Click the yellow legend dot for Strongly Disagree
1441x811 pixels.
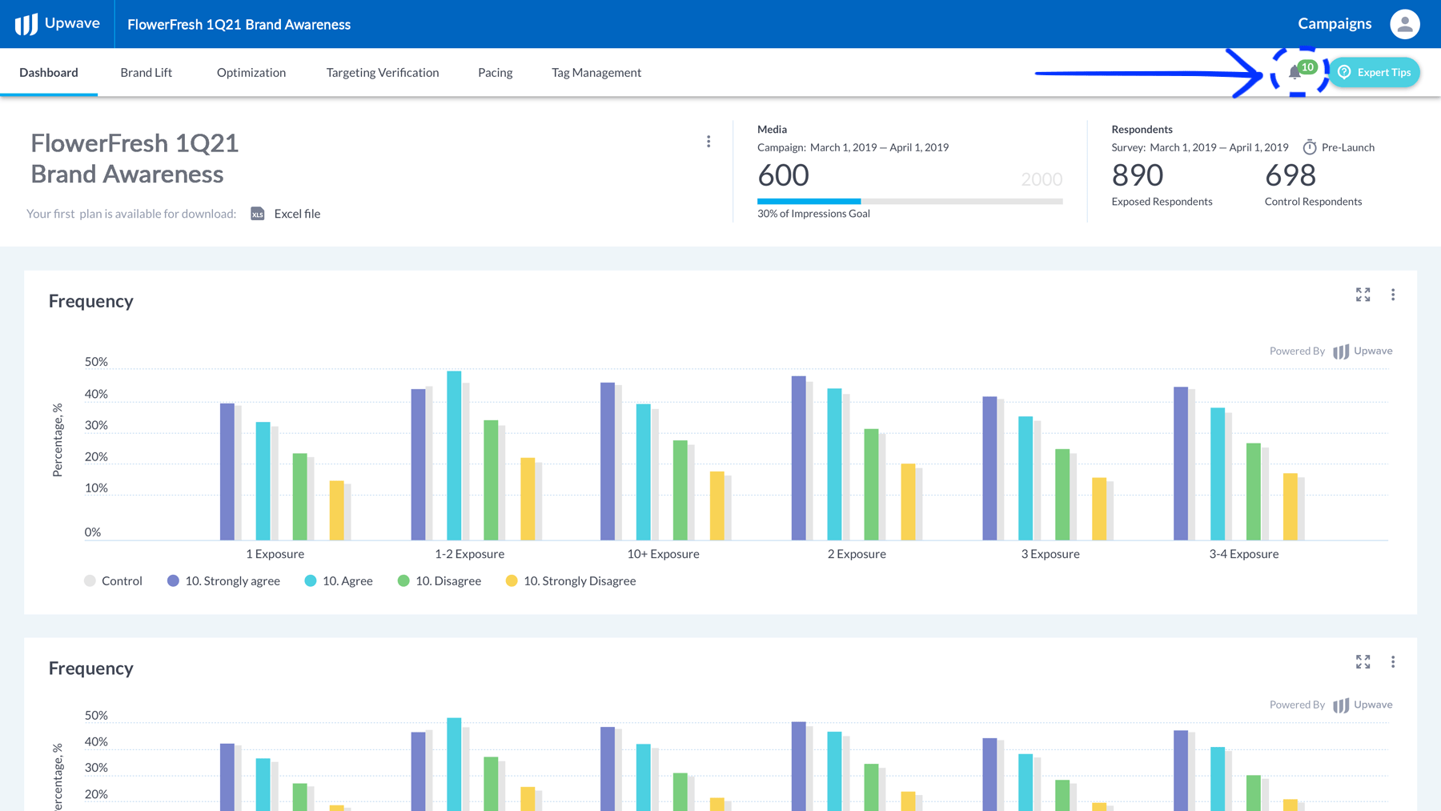(512, 580)
